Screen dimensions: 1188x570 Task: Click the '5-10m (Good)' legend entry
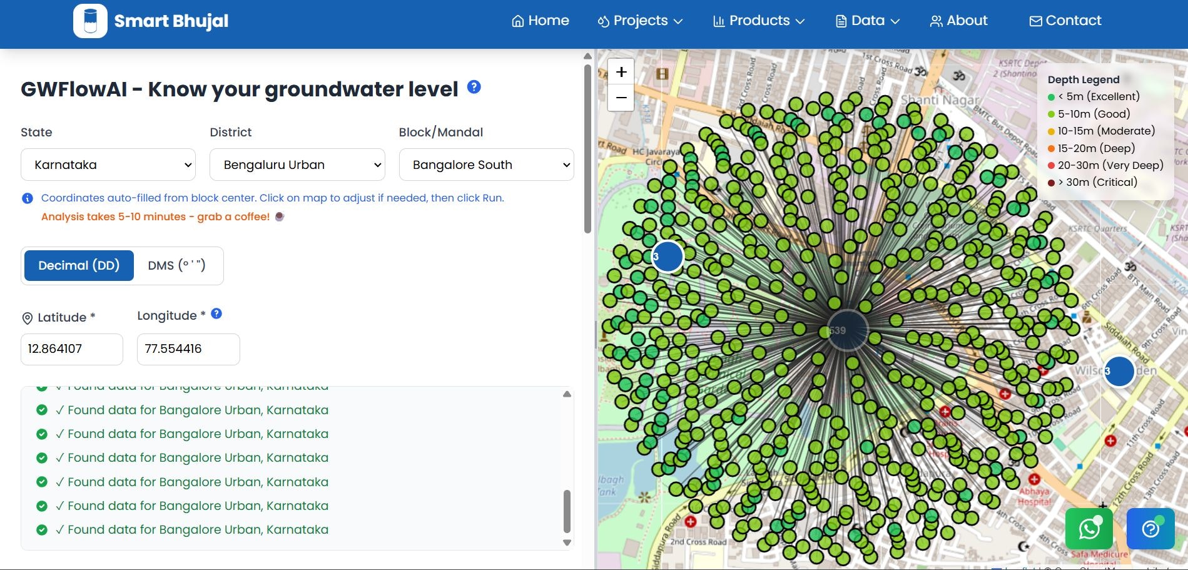1089,114
